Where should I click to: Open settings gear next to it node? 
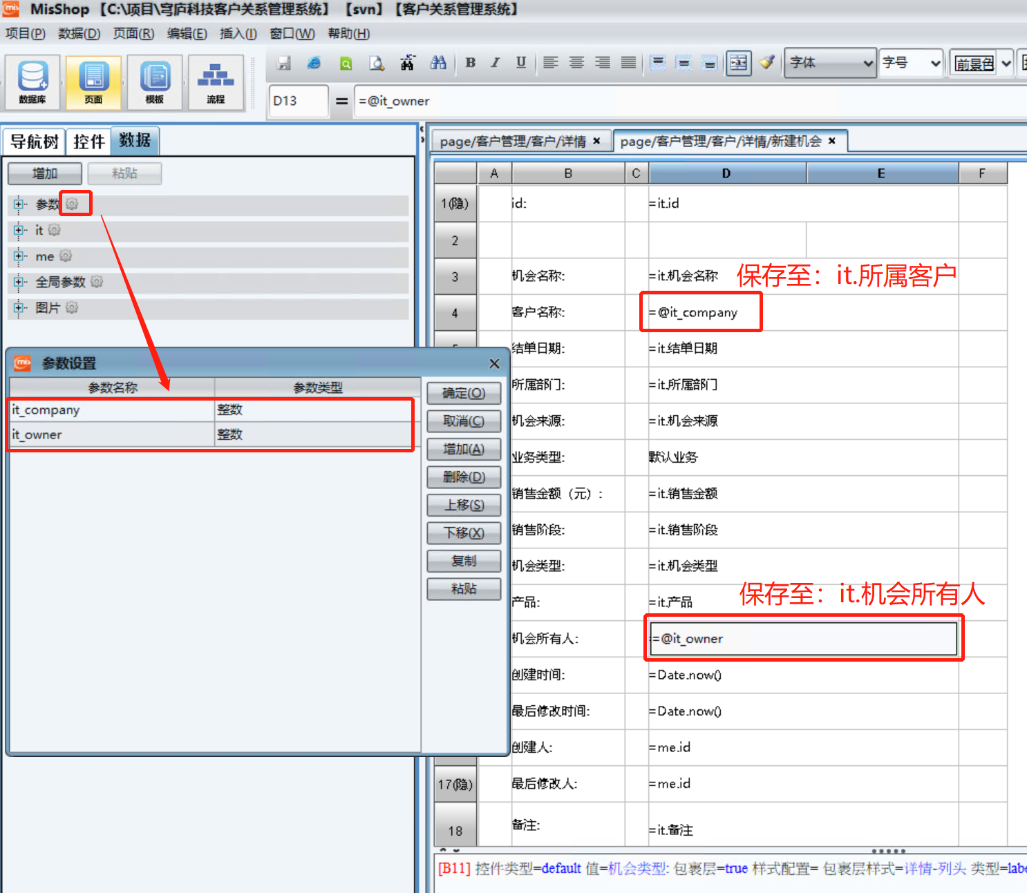tap(55, 230)
